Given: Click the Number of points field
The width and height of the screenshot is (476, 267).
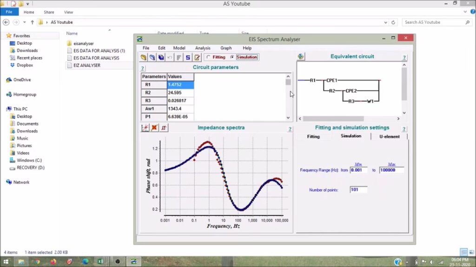Looking at the screenshot, I should coord(358,190).
